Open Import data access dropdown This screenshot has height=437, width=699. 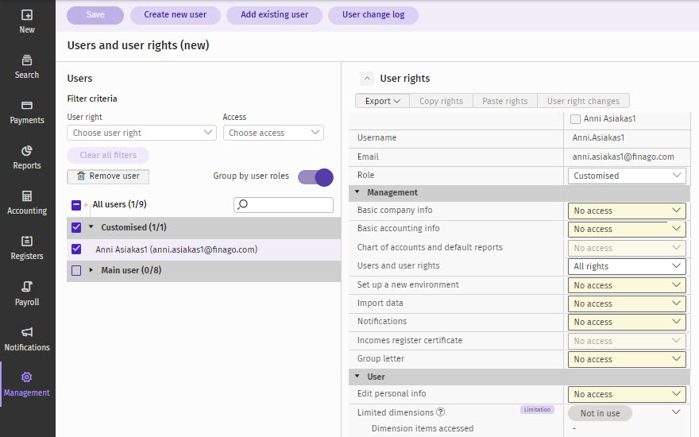point(627,304)
